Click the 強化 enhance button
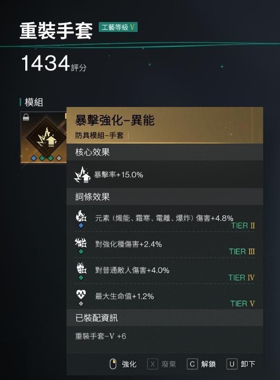 tap(123, 364)
